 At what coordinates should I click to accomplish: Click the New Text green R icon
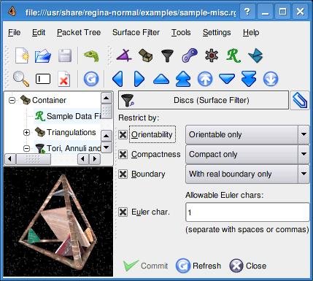pos(233,55)
